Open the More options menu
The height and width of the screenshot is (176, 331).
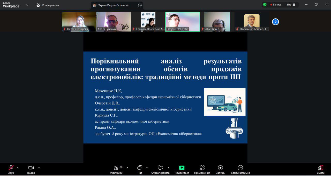pyautogui.click(x=240, y=169)
